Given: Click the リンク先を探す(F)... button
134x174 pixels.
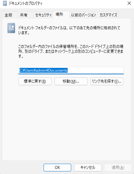Looking at the screenshot, I should coord(107,81).
